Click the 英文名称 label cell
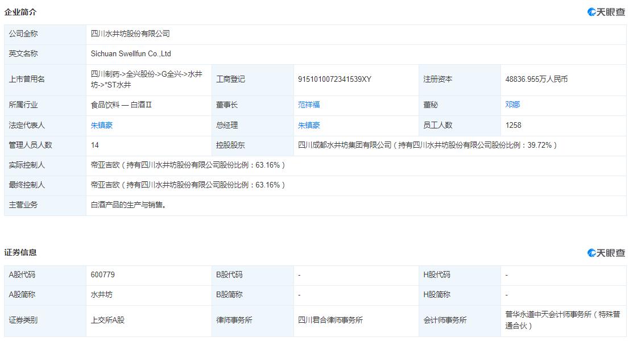This screenshot has height=358, width=633. (45, 54)
